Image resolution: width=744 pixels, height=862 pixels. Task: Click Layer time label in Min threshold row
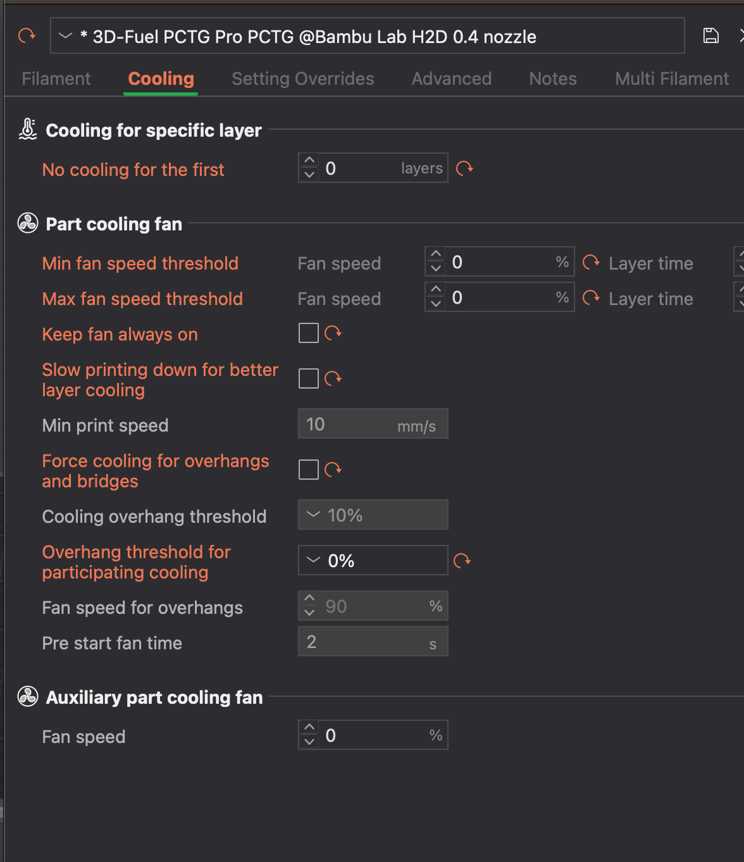tap(651, 263)
